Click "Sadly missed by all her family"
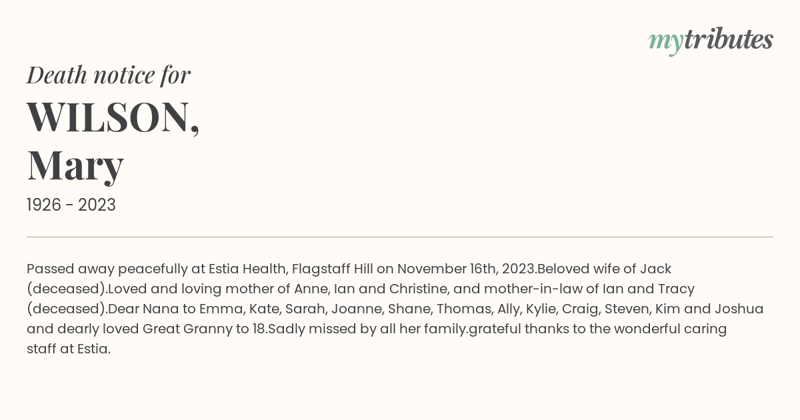Image resolution: width=800 pixels, height=420 pixels. click(367, 329)
